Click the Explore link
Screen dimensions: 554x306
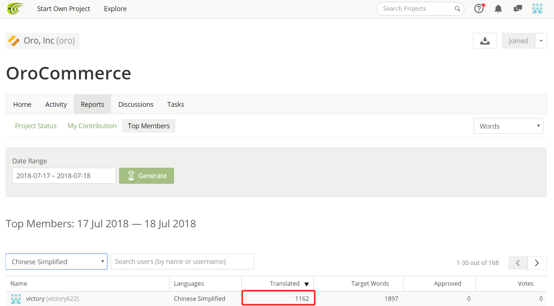(115, 8)
